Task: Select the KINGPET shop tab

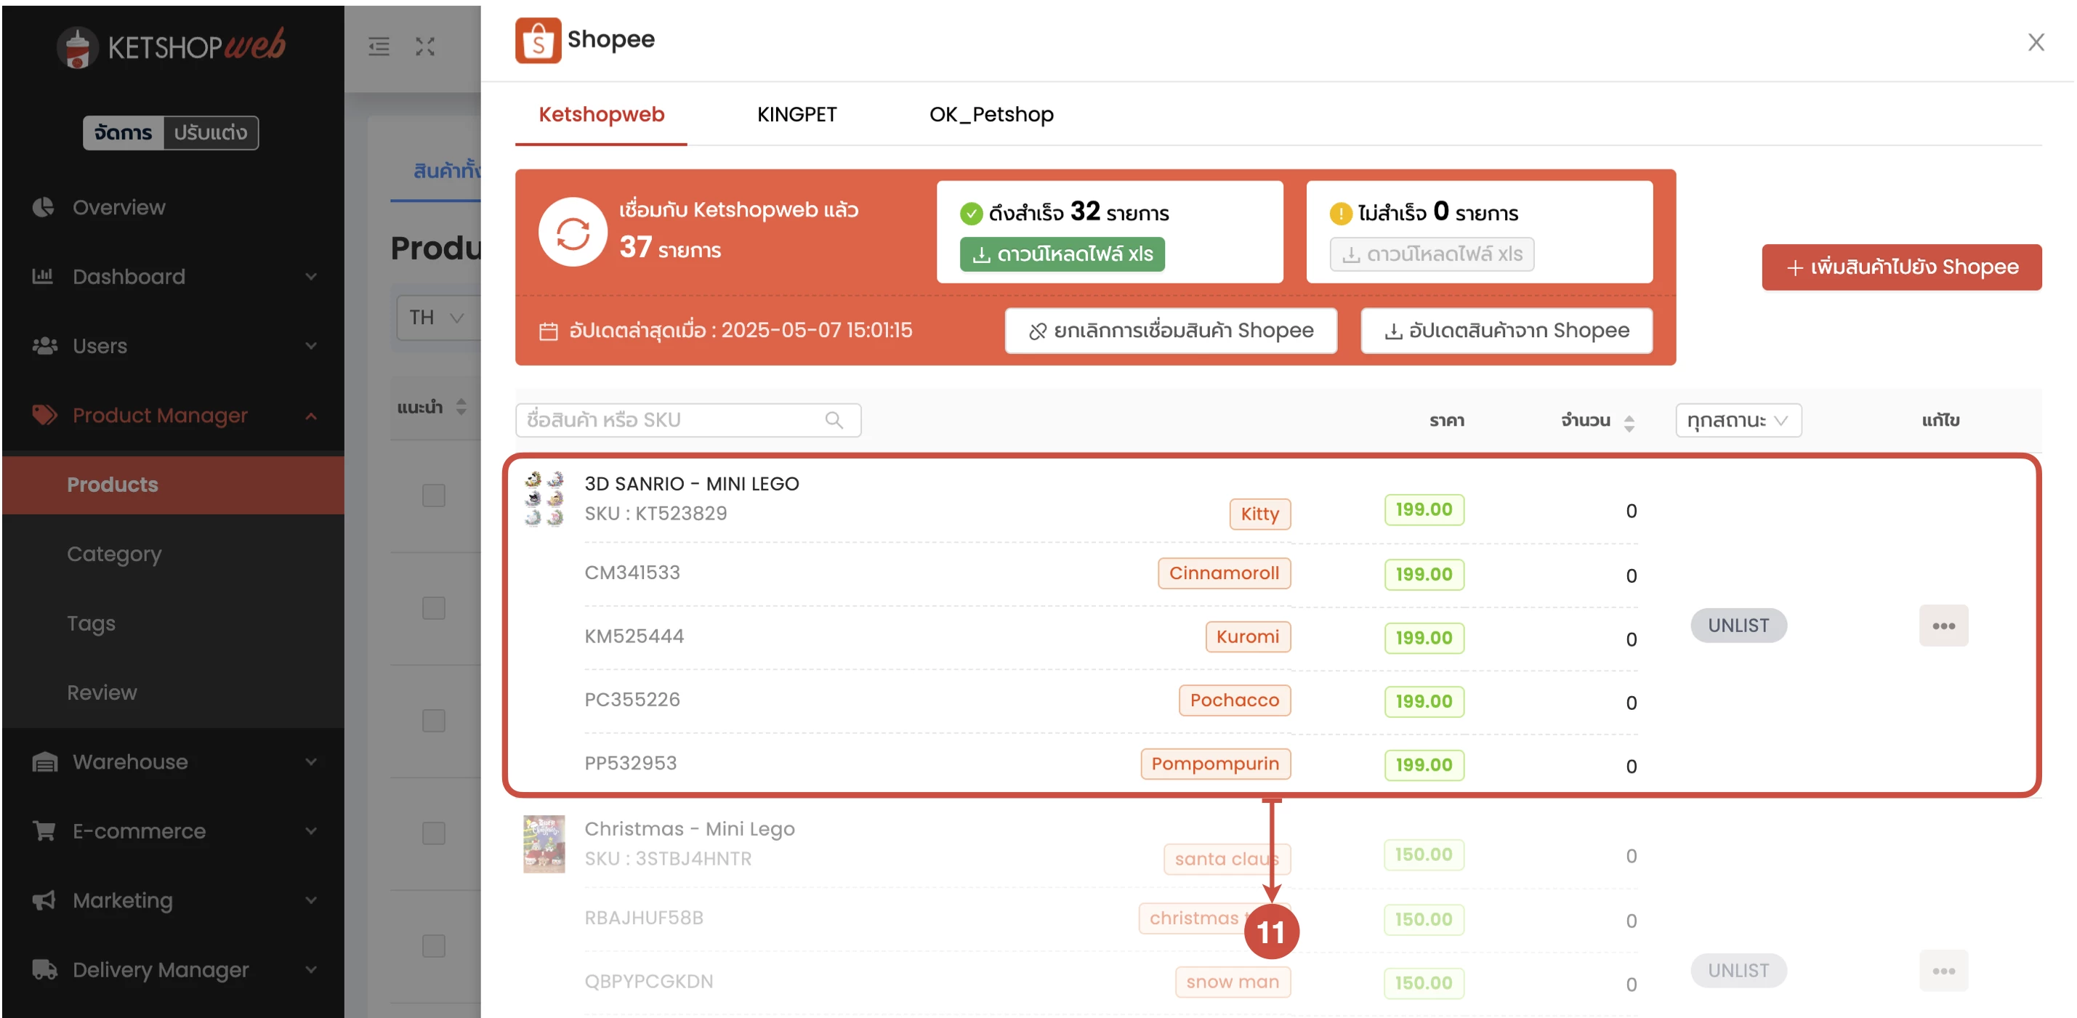Action: 796,115
